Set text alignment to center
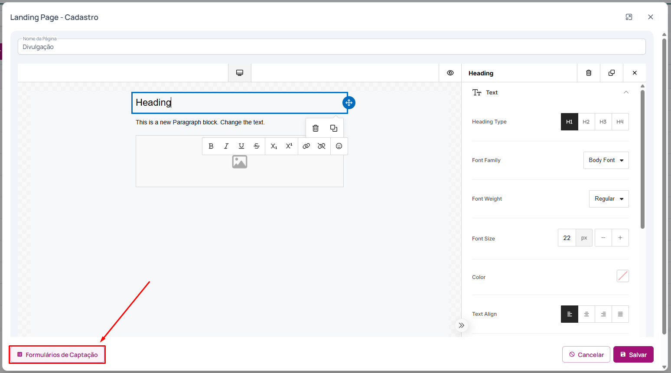 click(586, 314)
